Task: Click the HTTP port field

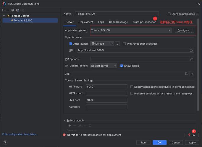Action: (x=106, y=87)
